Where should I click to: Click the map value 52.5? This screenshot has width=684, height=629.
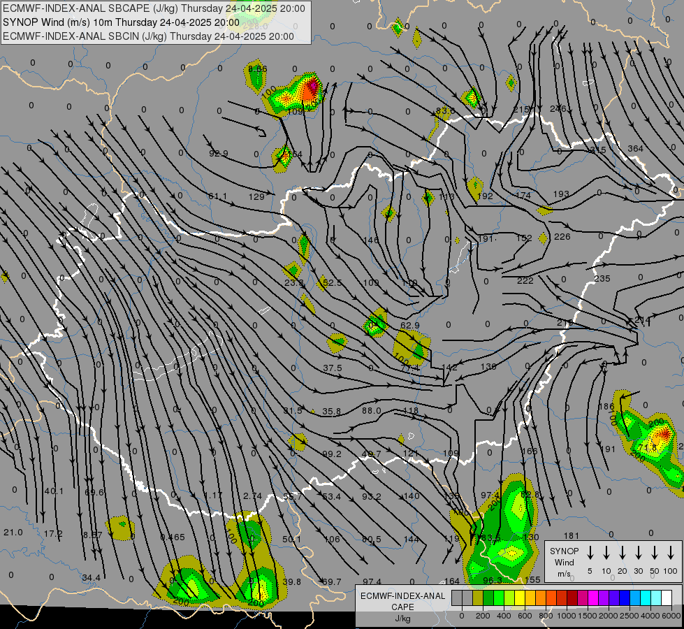[333, 283]
